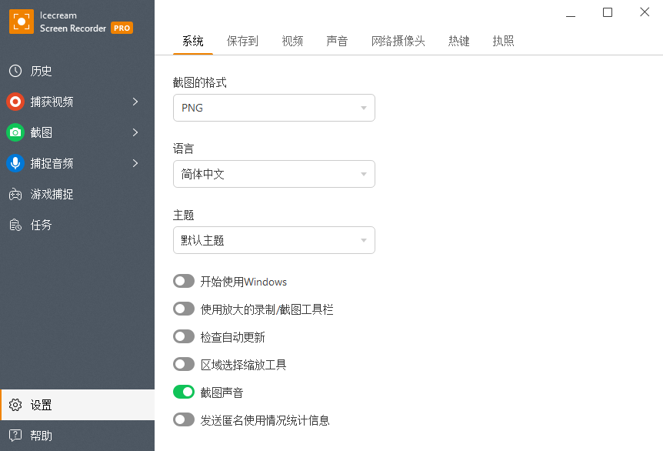Click the history clock icon in sidebar
The width and height of the screenshot is (663, 451).
point(15,71)
